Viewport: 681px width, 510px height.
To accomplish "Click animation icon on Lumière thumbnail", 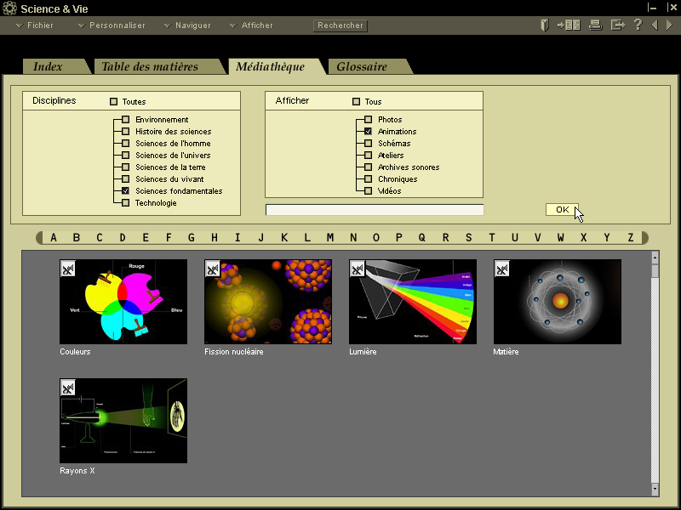I will (358, 269).
